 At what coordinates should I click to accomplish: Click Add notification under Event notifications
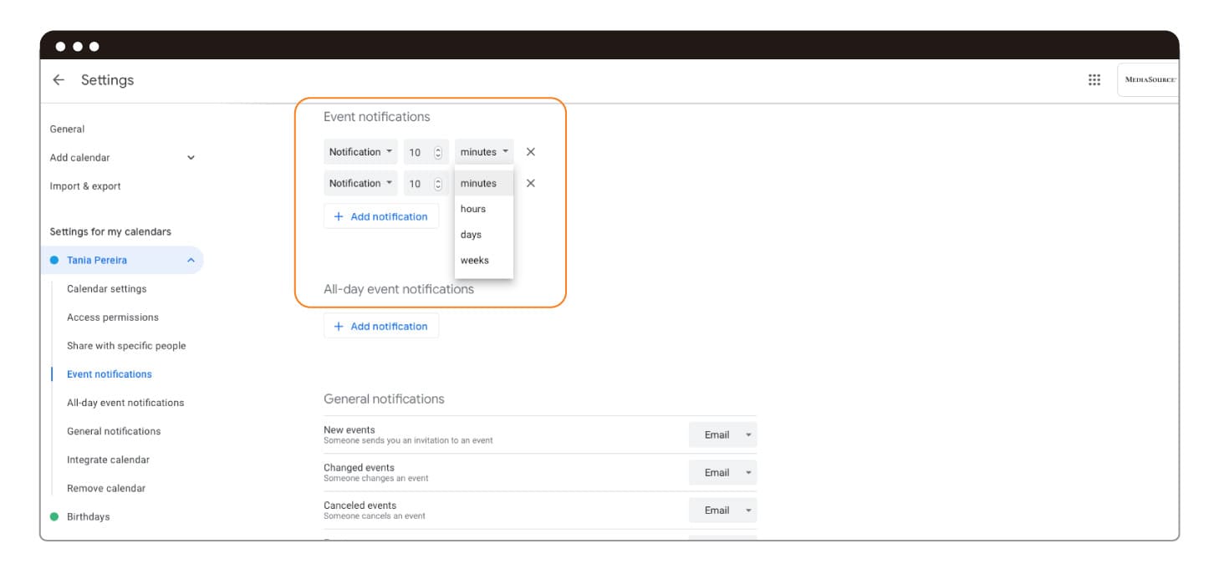[x=381, y=216]
